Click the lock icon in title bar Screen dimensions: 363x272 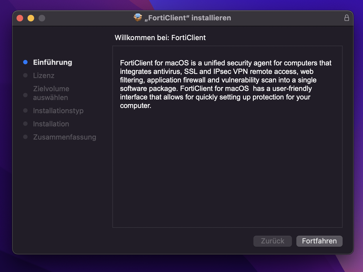point(346,18)
